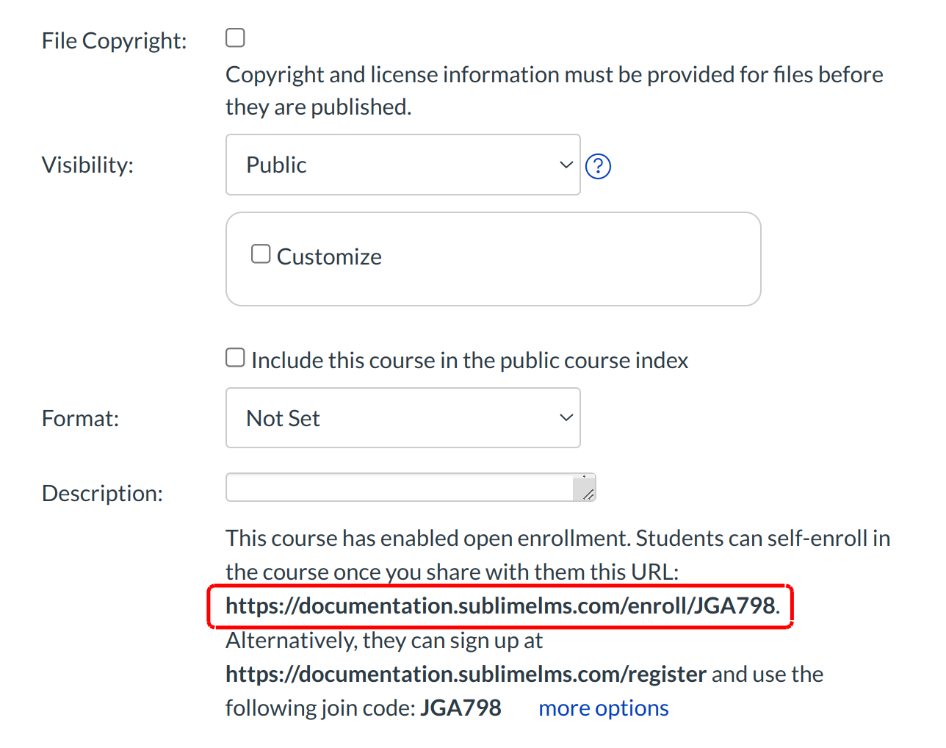Check the Customize visibility option
The height and width of the screenshot is (748, 946).
[x=261, y=253]
